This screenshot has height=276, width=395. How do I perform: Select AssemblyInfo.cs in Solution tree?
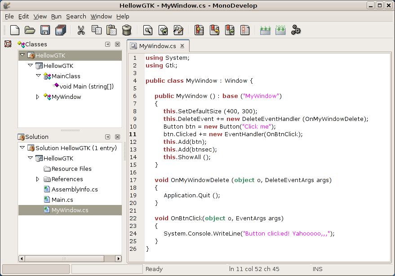click(75, 190)
